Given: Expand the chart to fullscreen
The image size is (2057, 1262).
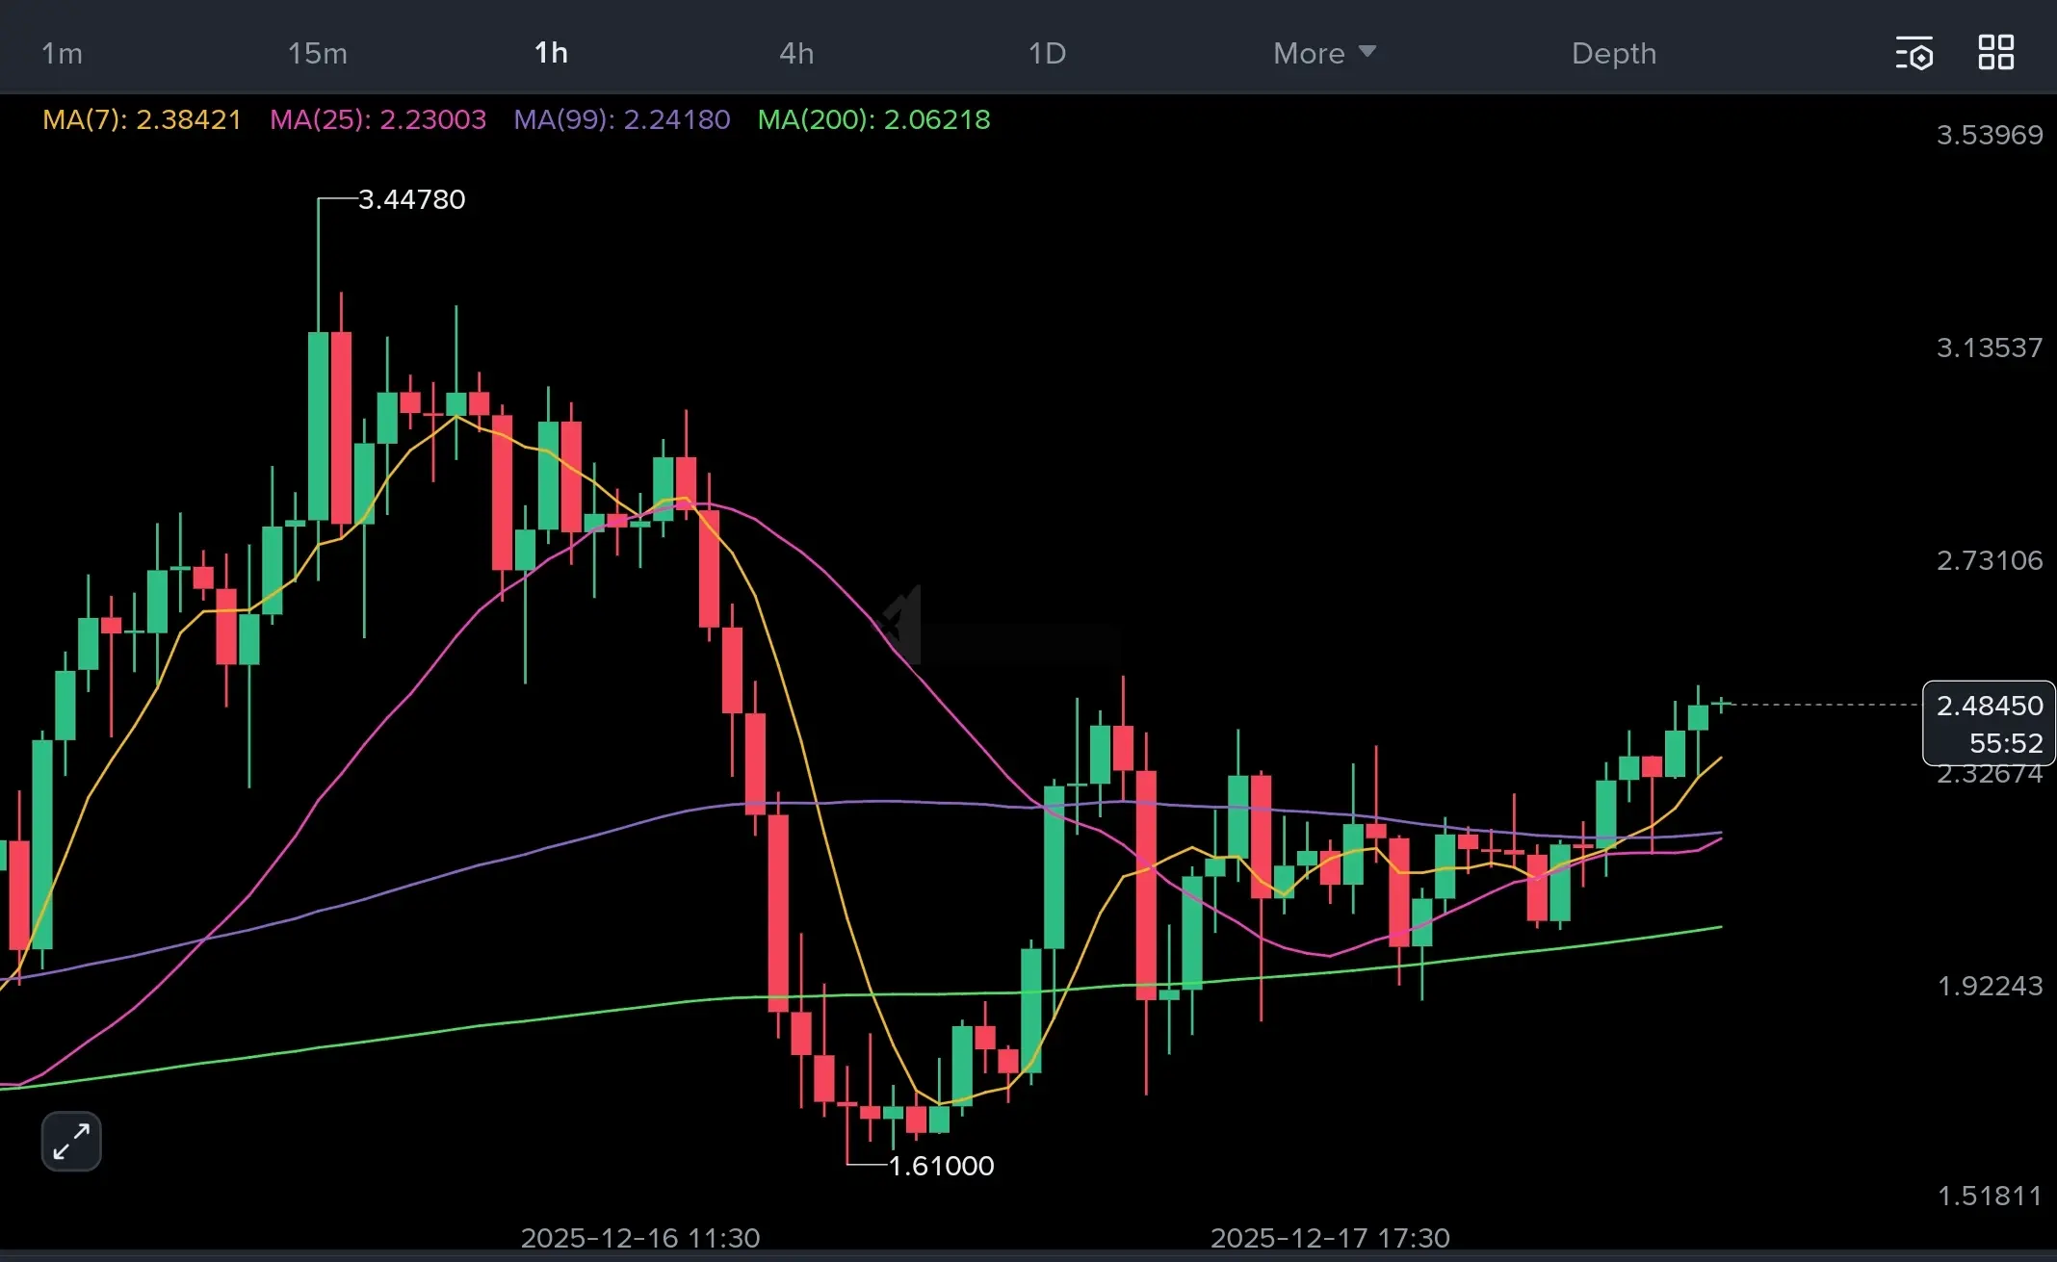Looking at the screenshot, I should pyautogui.click(x=71, y=1142).
